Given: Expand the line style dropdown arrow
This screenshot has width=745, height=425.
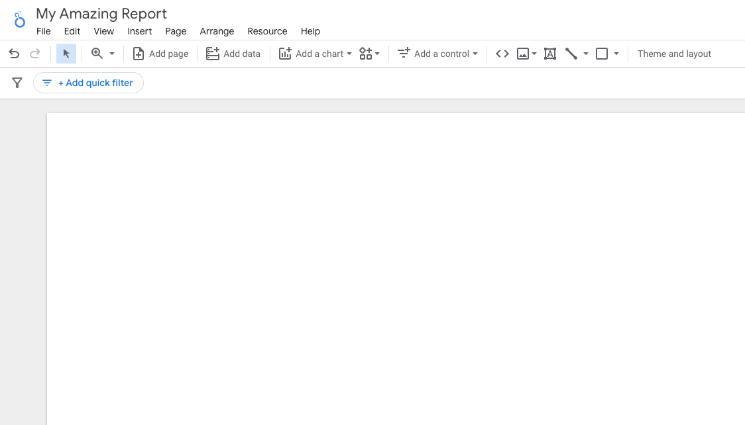Looking at the screenshot, I should pos(586,54).
